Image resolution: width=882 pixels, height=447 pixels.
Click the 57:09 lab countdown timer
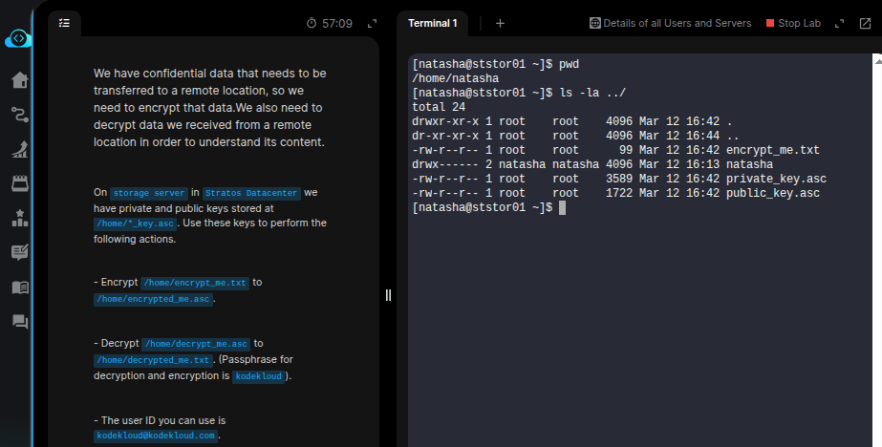tap(329, 22)
